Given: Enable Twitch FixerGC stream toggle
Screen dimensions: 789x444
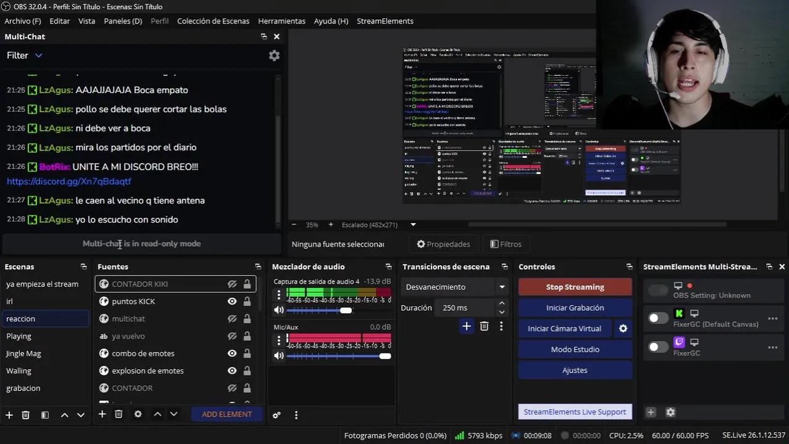Looking at the screenshot, I should click(x=658, y=347).
